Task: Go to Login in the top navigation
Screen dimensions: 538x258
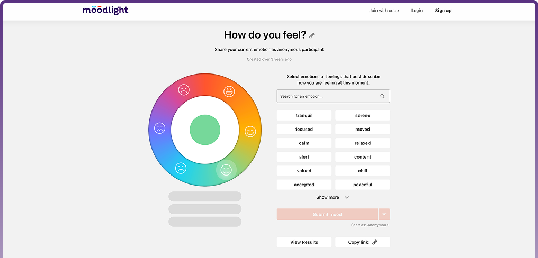Action: point(417,11)
